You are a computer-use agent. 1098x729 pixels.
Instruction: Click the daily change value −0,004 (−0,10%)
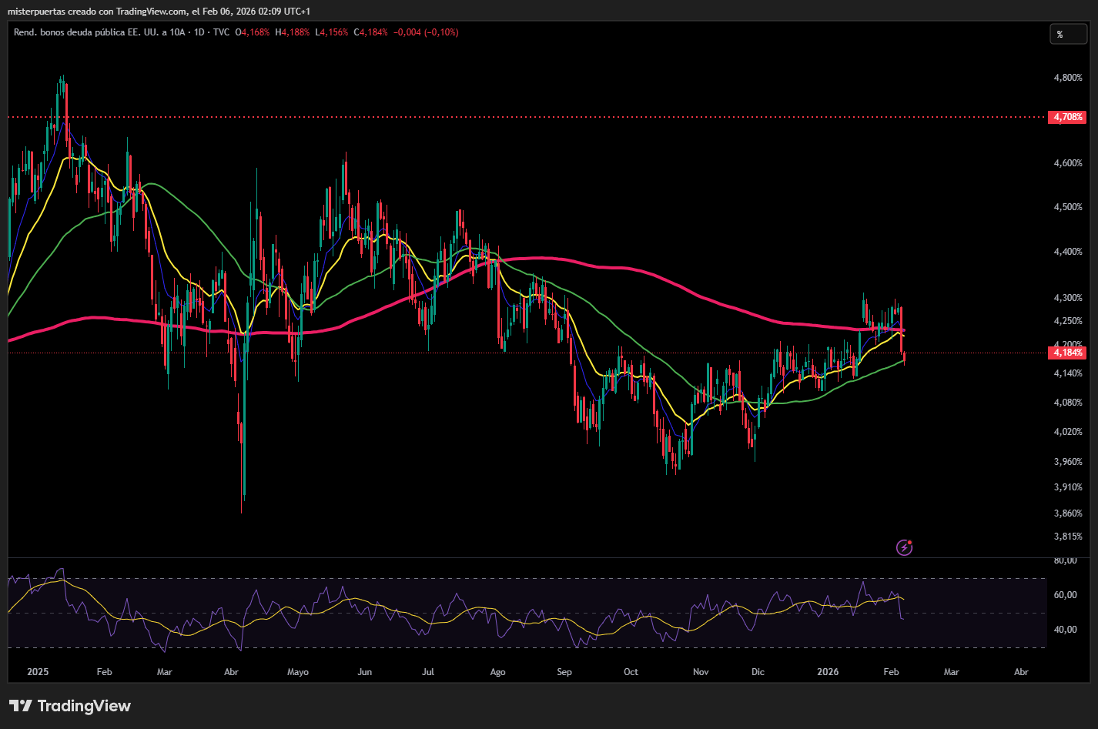[426, 32]
